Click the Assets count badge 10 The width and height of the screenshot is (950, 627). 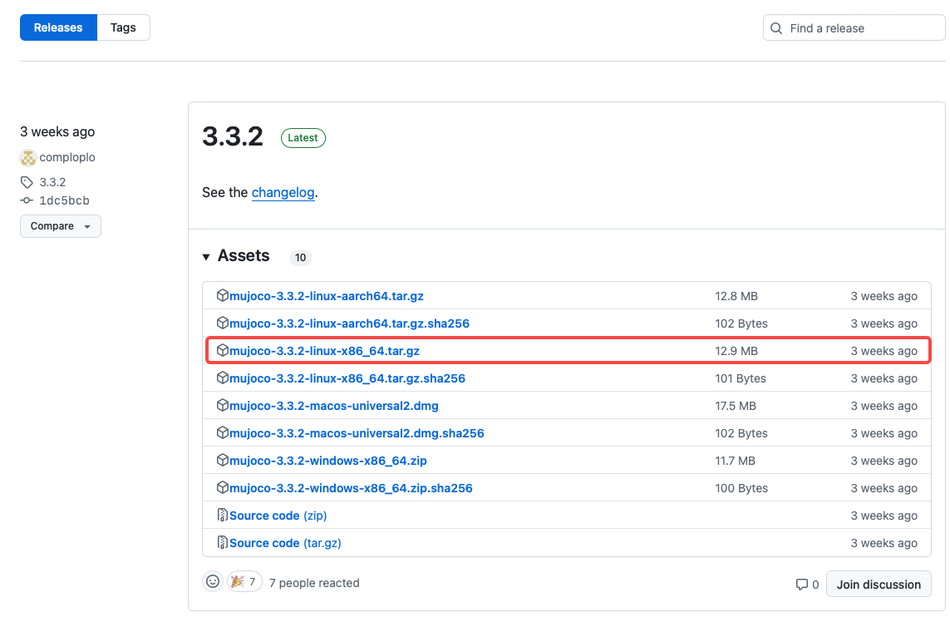pos(301,257)
